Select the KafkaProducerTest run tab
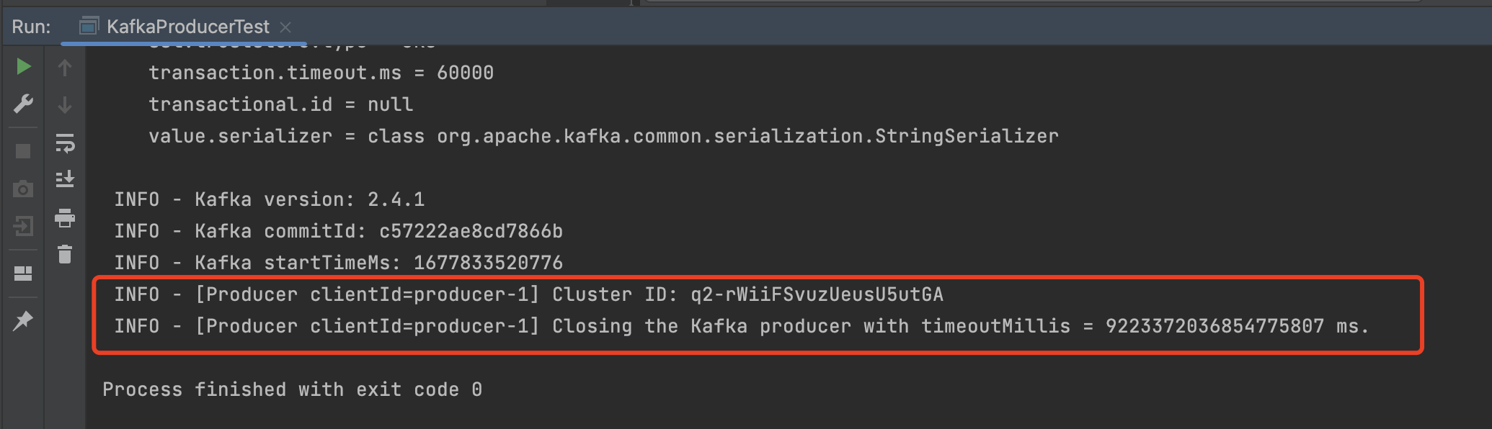 click(187, 27)
